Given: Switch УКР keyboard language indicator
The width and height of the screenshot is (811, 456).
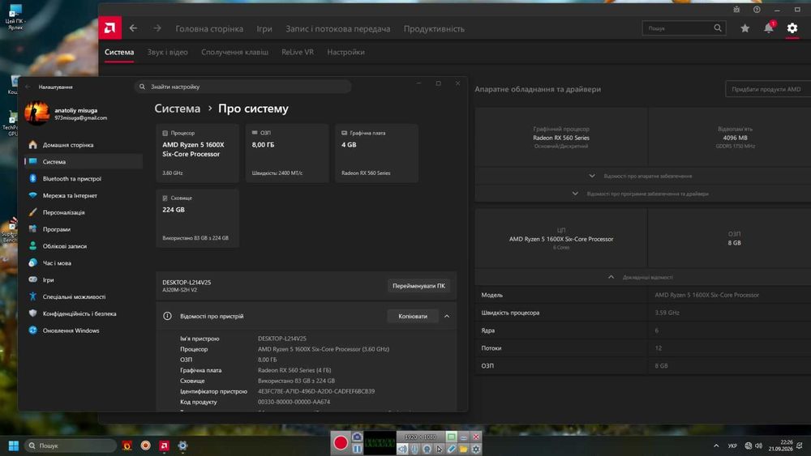Looking at the screenshot, I should (732, 445).
